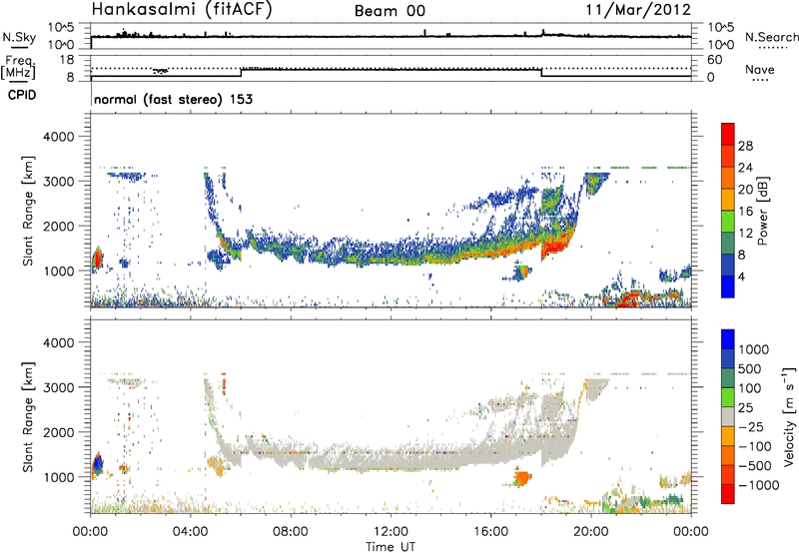Click the bright blue bottom Power bar segment
Image resolution: width=799 pixels, height=553 pixels.
pos(728,286)
